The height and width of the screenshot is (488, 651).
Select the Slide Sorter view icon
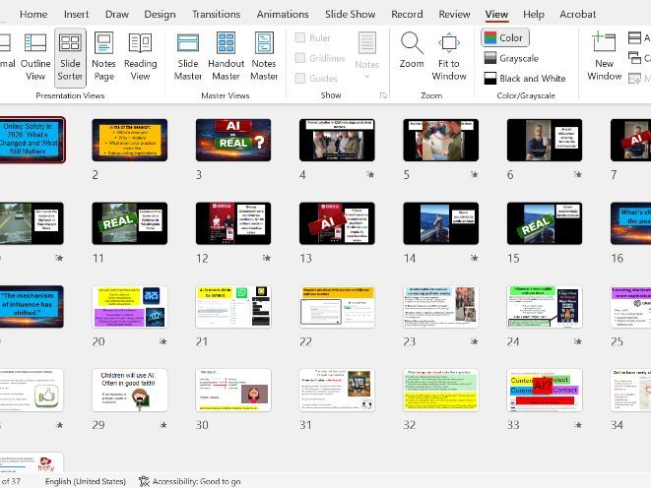point(70,55)
